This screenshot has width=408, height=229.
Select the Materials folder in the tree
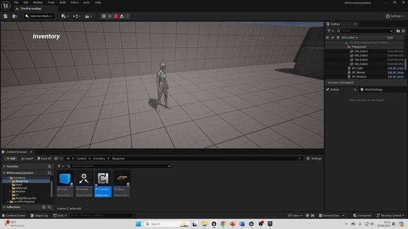(x=21, y=188)
